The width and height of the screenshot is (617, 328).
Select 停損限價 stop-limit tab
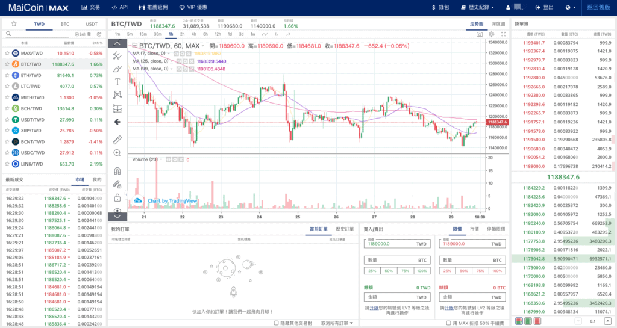pyautogui.click(x=496, y=229)
